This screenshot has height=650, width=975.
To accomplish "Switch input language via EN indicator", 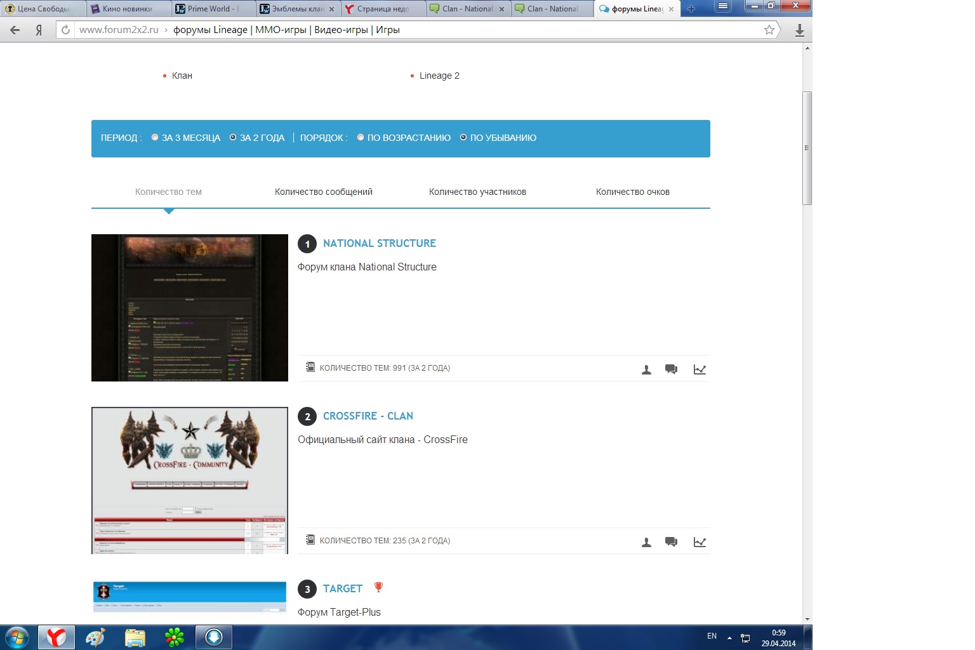I will tap(712, 636).
